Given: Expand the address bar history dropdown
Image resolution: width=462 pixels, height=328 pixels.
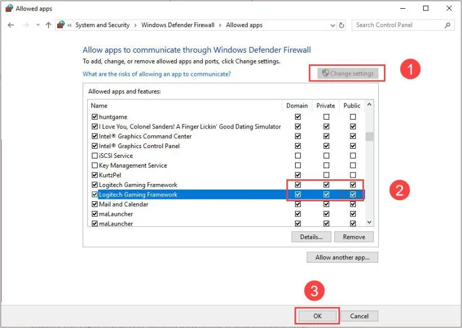Looking at the screenshot, I should pos(333,25).
